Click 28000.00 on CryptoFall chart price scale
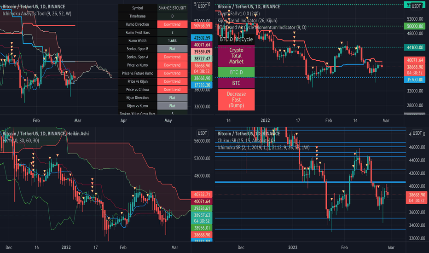The image size is (429, 253). [415, 105]
